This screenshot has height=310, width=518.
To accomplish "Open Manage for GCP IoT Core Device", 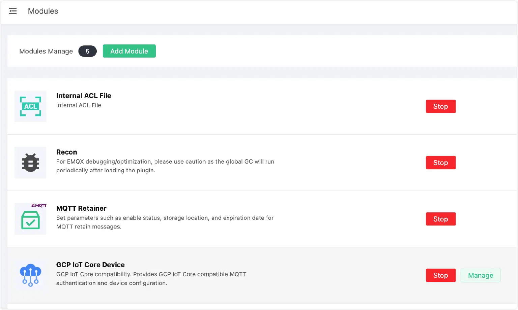I will coord(480,275).
